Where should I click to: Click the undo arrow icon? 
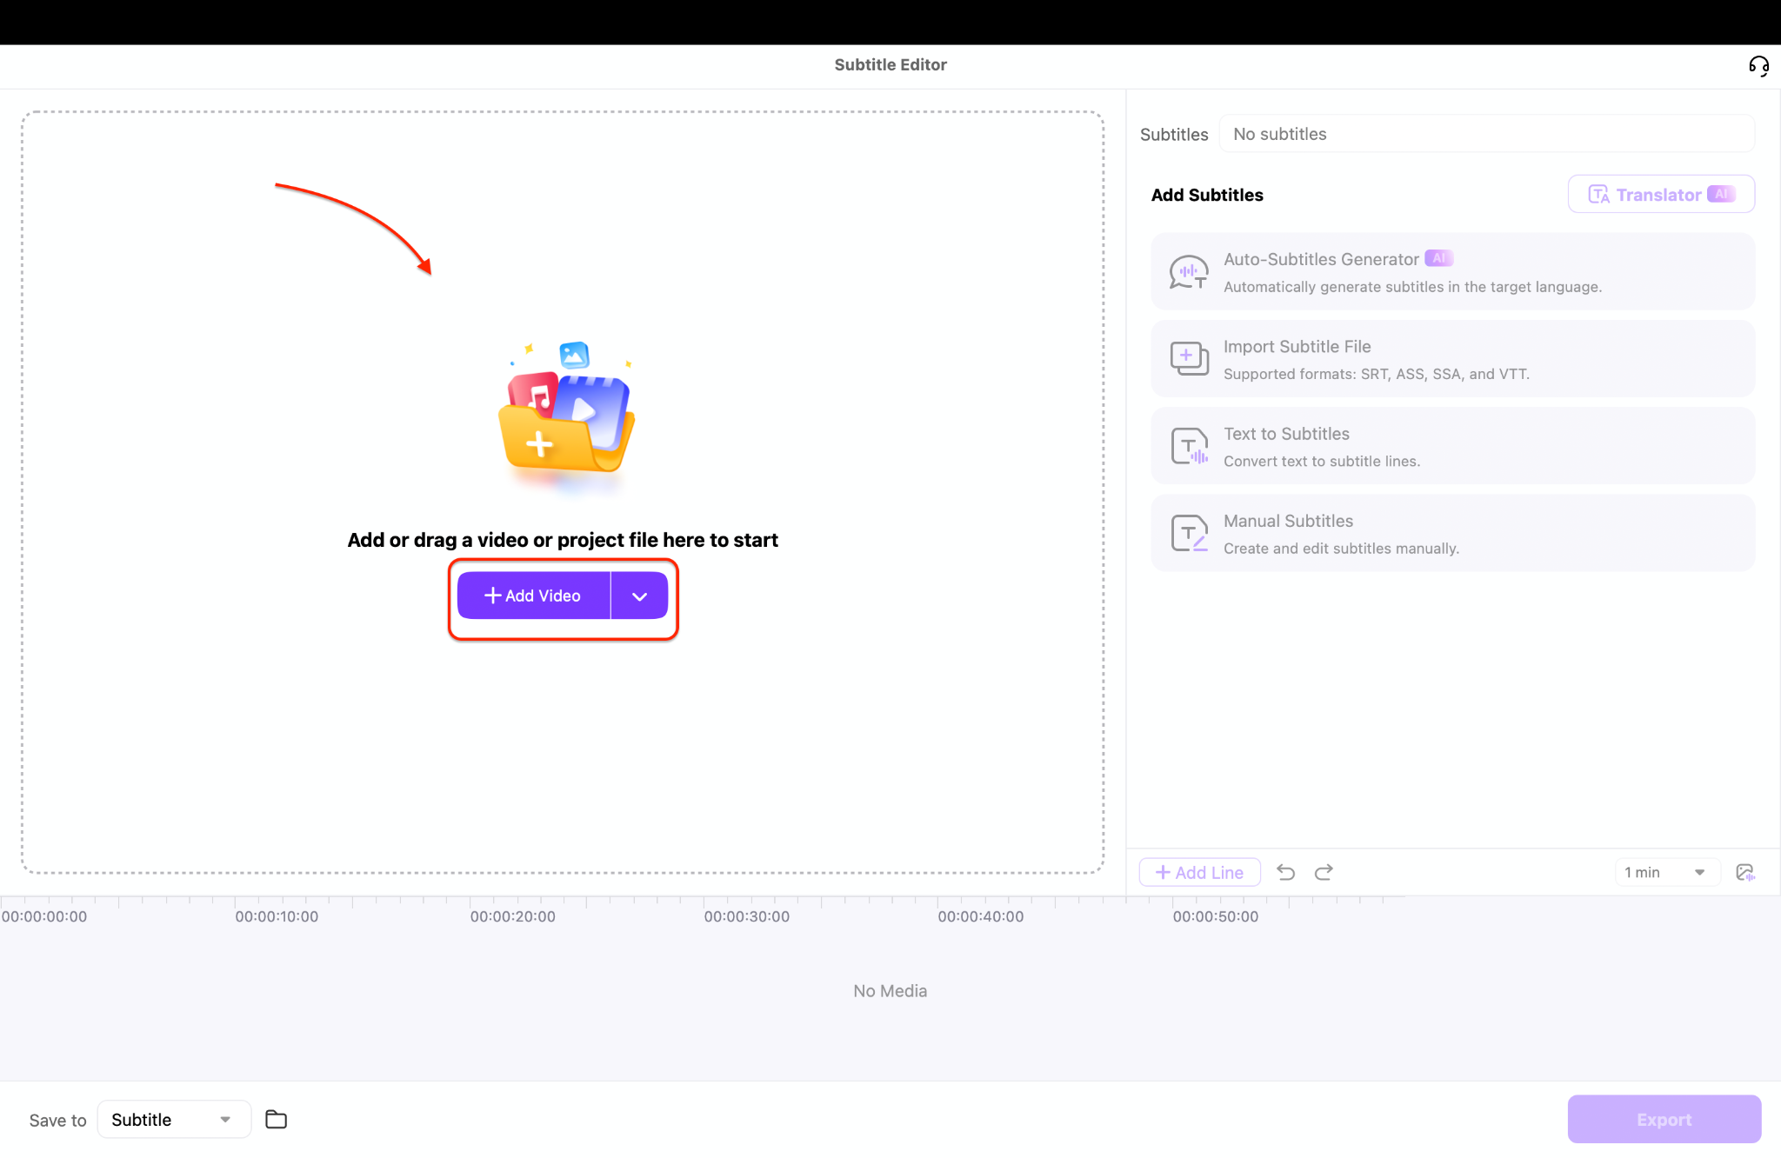pyautogui.click(x=1285, y=872)
